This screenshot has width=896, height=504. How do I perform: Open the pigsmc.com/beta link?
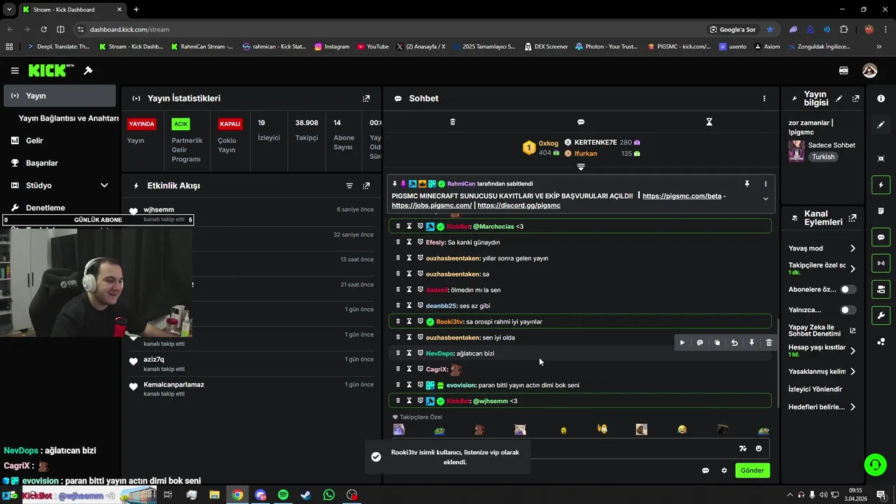pos(682,196)
